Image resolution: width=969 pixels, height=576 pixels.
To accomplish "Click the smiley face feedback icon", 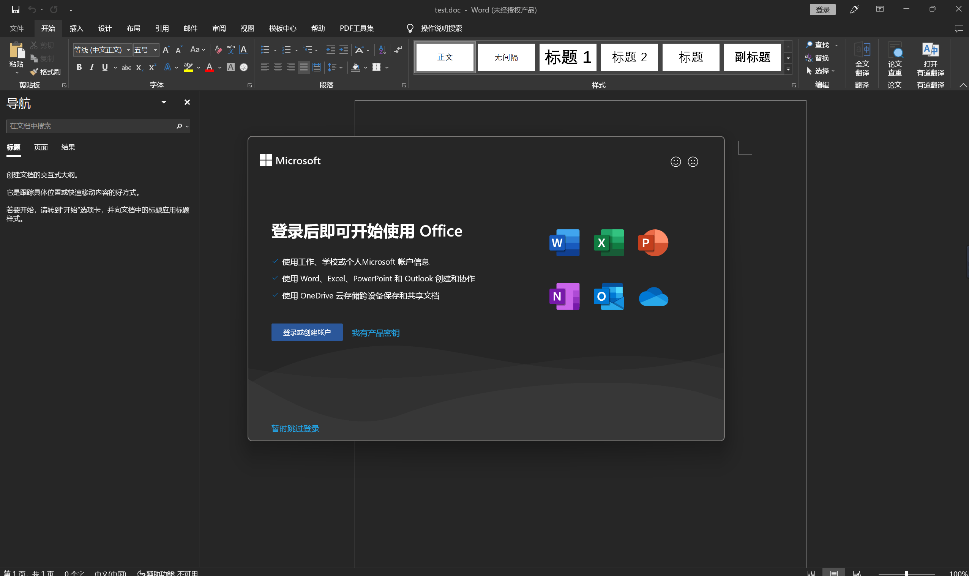I will pos(675,162).
